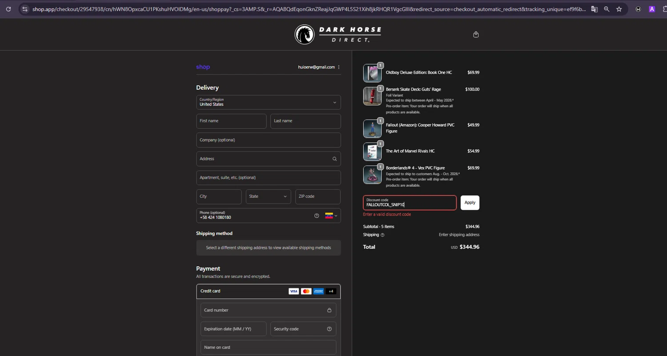Apply the discount code
This screenshot has width=667, height=356.
(470, 203)
